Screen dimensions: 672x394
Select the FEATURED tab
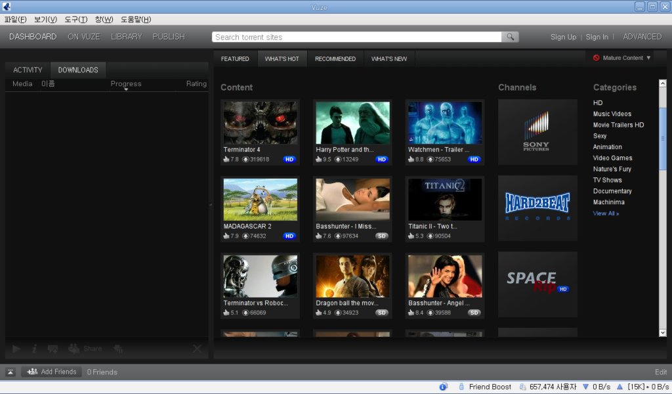click(235, 58)
